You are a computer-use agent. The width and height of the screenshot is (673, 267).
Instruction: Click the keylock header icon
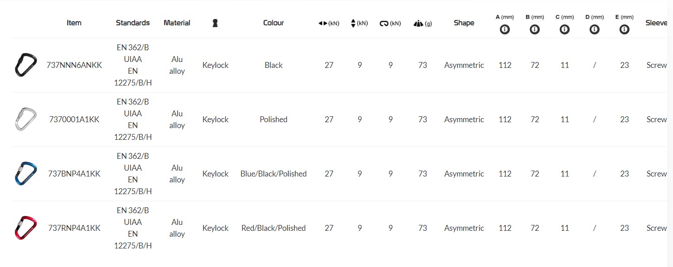click(215, 23)
